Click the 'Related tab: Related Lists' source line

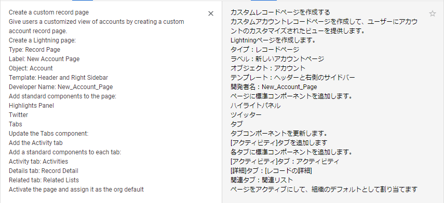coord(44,180)
